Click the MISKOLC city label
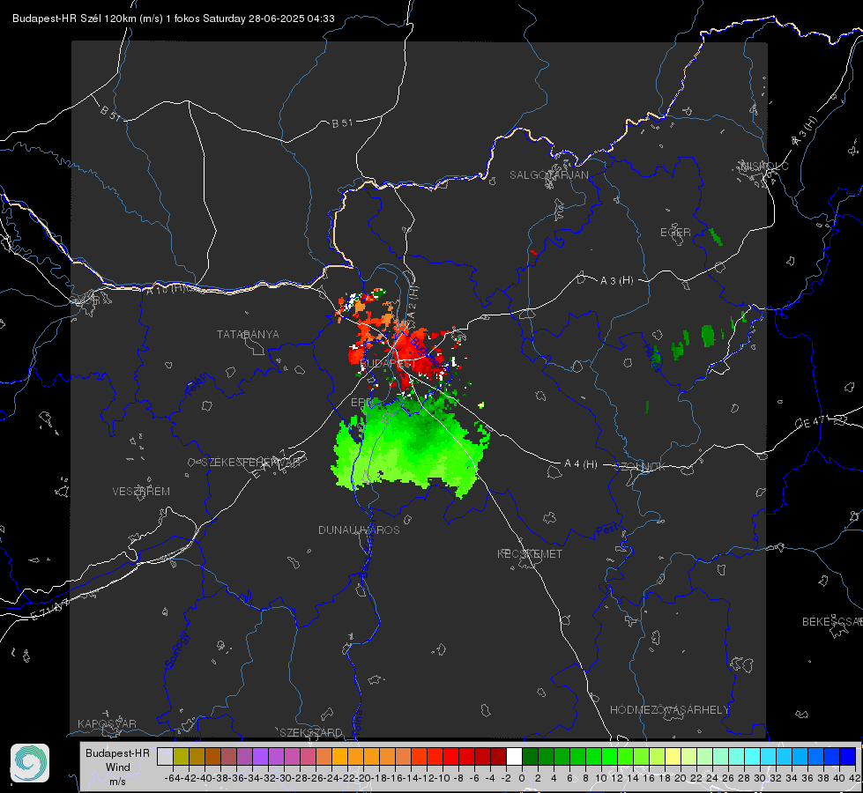The width and height of the screenshot is (863, 793). click(764, 166)
